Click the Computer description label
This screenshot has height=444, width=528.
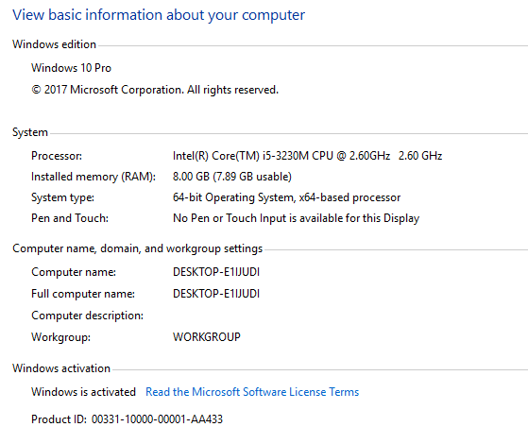coord(87,316)
